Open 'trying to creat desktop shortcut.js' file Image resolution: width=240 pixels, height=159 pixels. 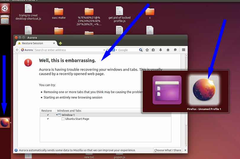tap(28, 12)
